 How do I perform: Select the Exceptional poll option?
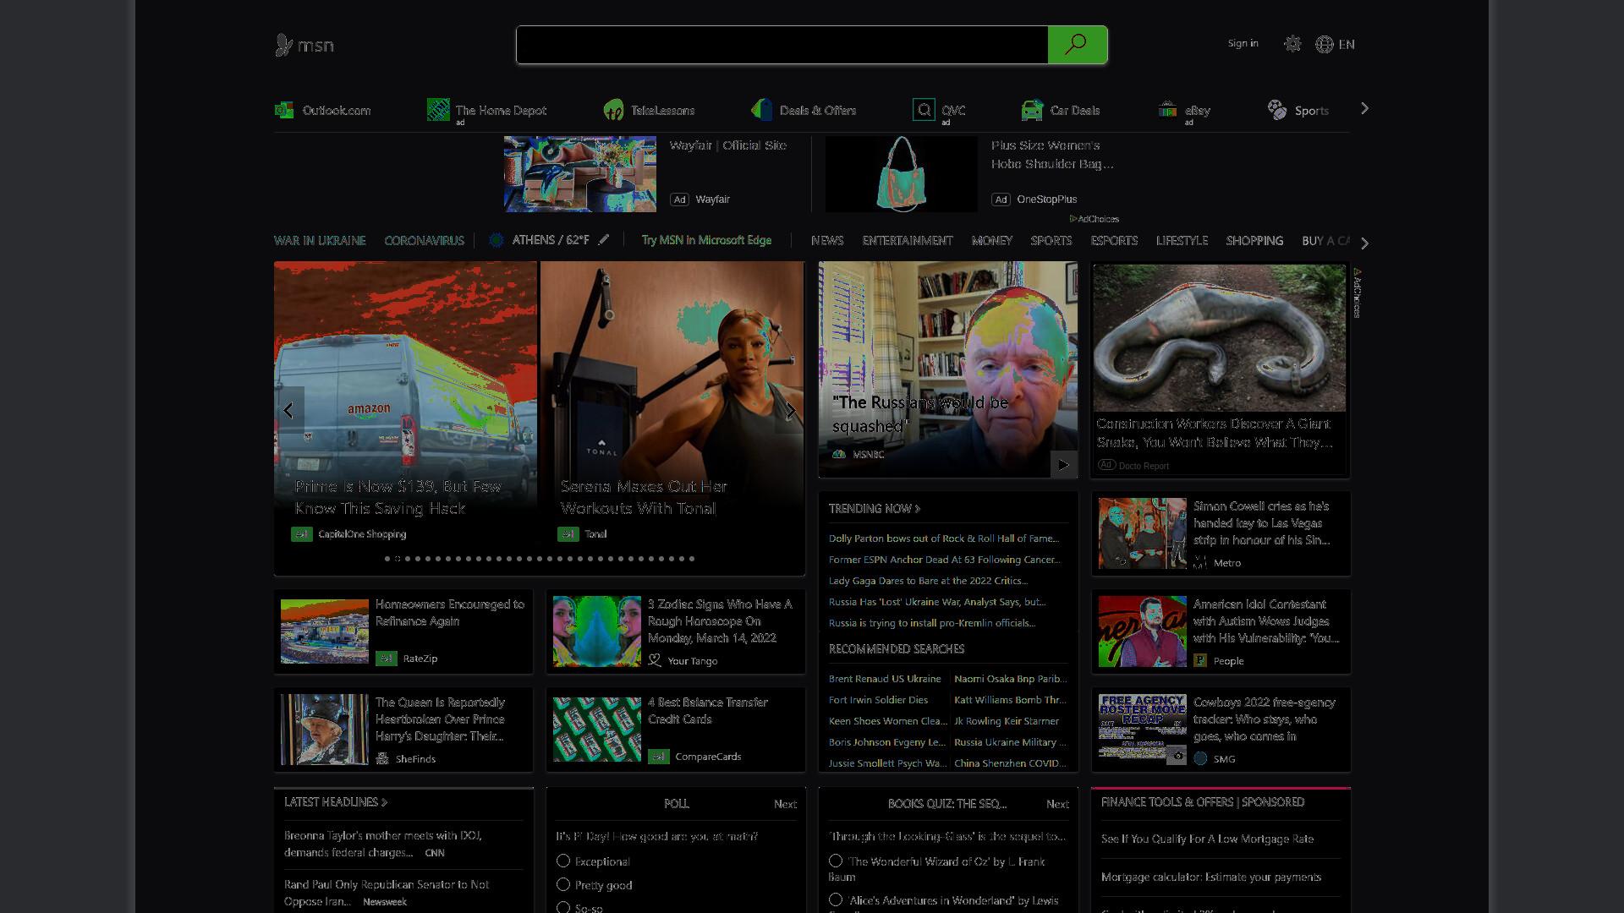click(x=563, y=861)
